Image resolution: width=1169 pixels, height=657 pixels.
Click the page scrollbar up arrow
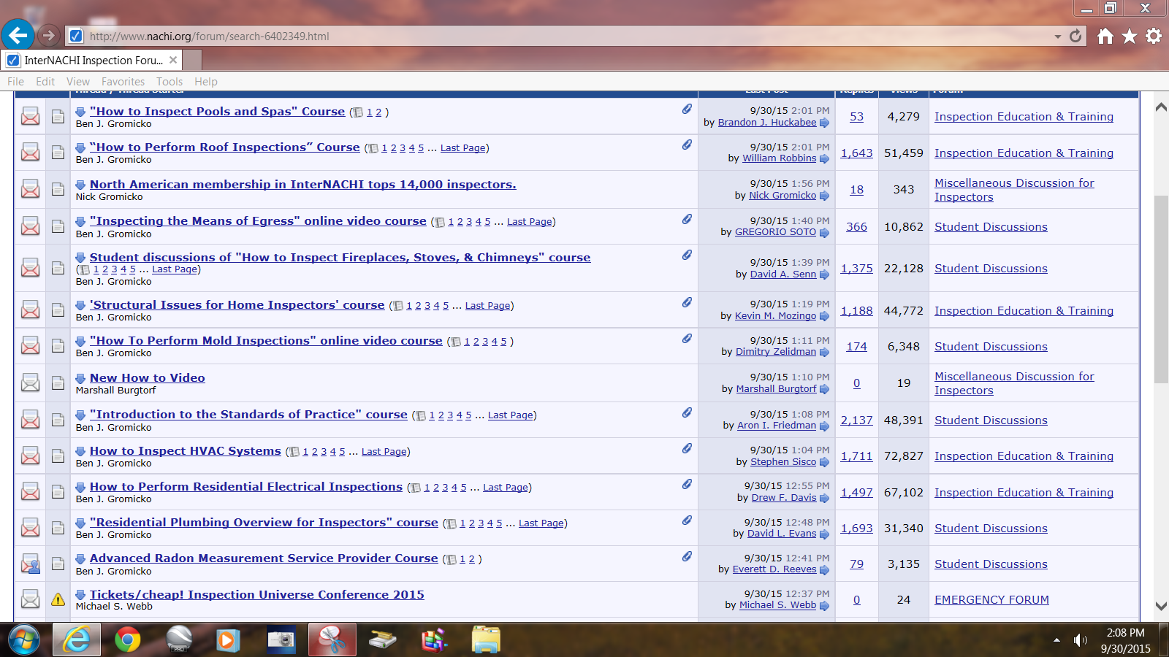pyautogui.click(x=1161, y=107)
